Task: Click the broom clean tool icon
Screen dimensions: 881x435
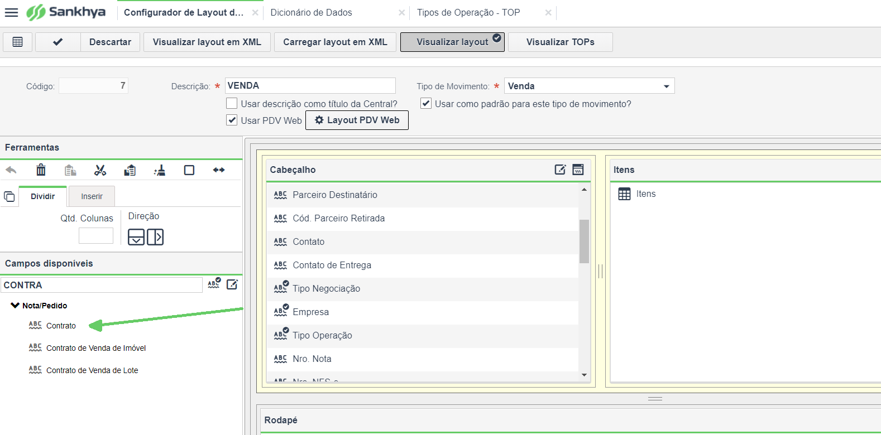Action: click(160, 170)
